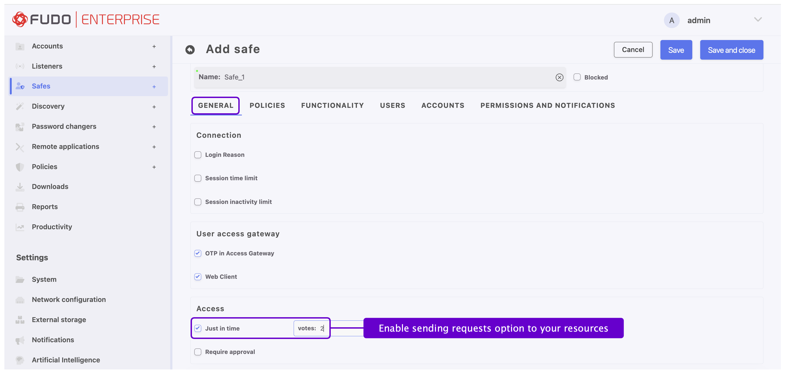Click the Save and close button
Screen dimensions: 785x376
coord(731,50)
